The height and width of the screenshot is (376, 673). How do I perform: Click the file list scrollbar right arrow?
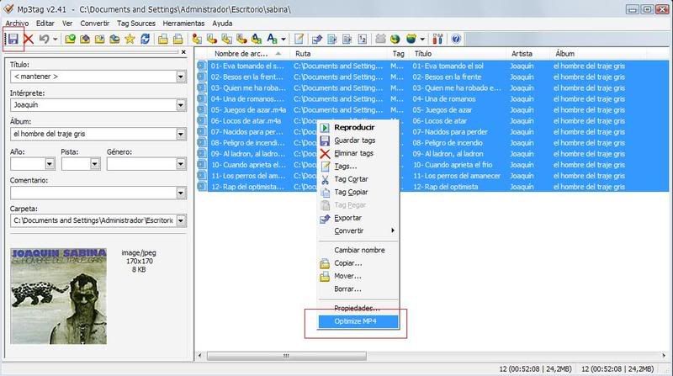click(x=664, y=356)
